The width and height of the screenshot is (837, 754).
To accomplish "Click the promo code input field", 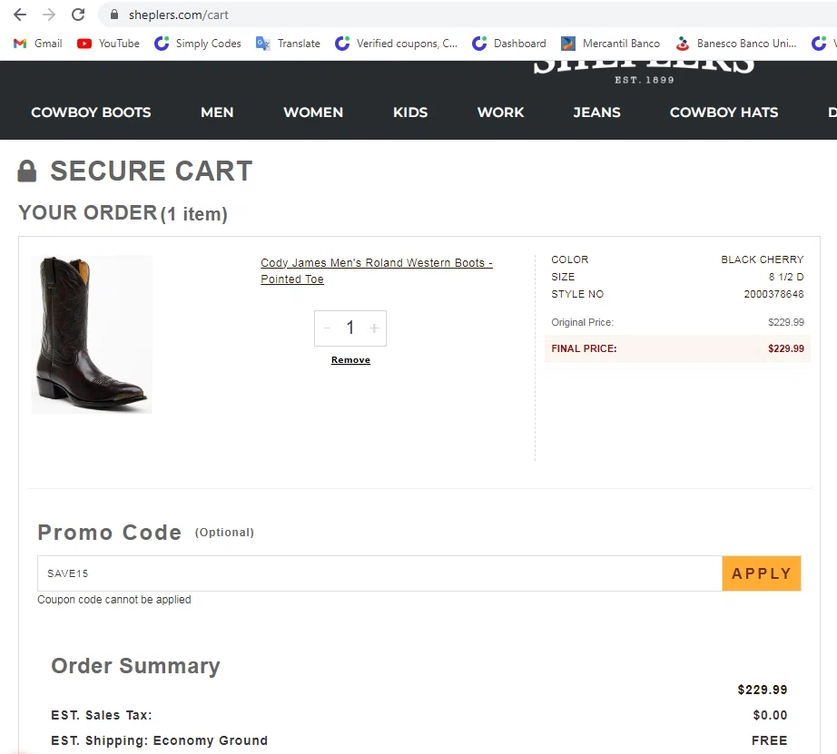I will tap(379, 573).
